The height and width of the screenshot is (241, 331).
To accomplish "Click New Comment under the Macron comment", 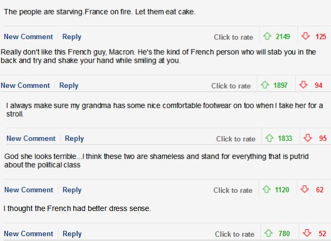I will [x=25, y=86].
